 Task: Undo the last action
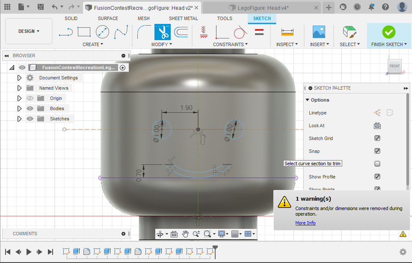(55, 7)
